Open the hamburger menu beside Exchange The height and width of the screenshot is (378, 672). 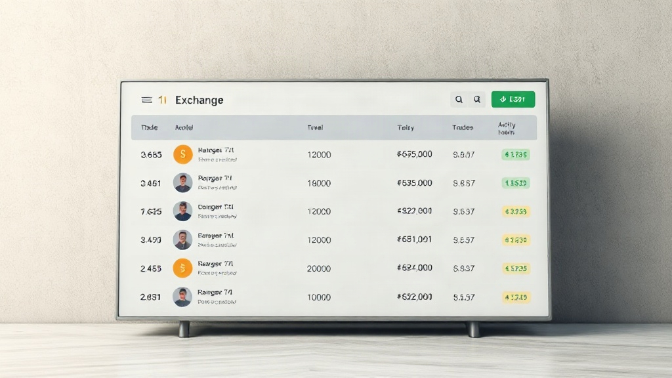(x=146, y=100)
